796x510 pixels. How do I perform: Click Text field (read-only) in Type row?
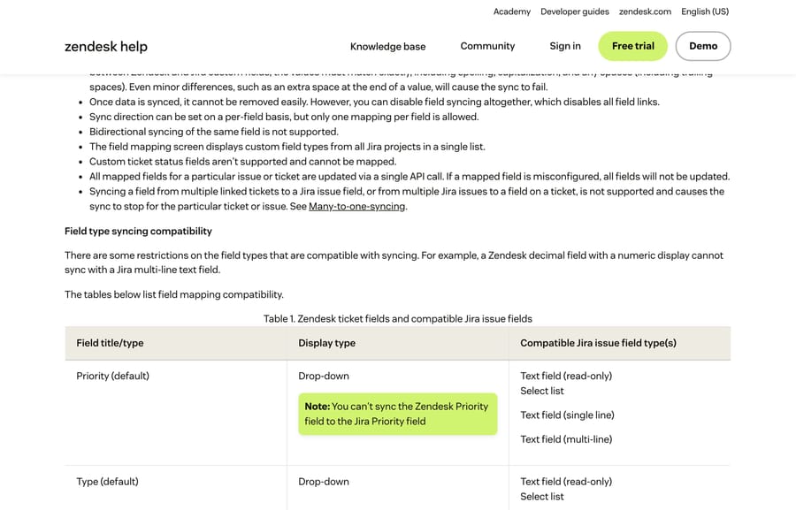(x=566, y=482)
